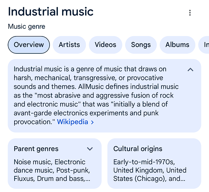Screen dimensions: 209x192
Task: Click the arrow next to Wikipedia
Action: coord(92,122)
